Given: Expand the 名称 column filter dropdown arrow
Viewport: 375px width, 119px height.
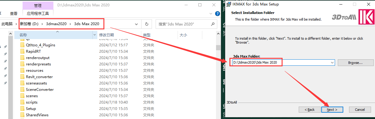Looking at the screenshot, I should tap(94, 35).
